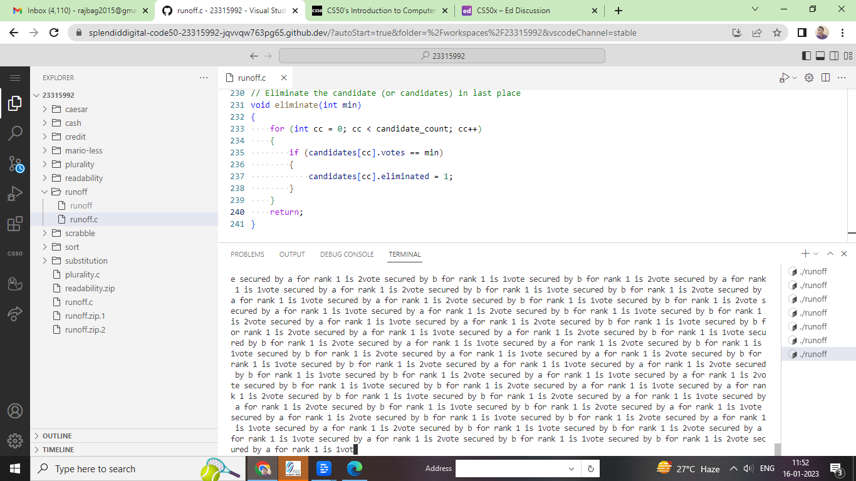Toggle the primary side bar layout

point(806,56)
